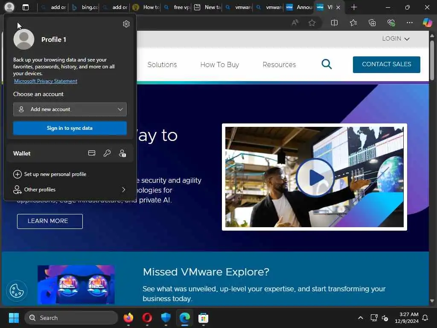Switch to the free vp tab
Image resolution: width=437 pixels, height=328 pixels.
[x=177, y=7]
